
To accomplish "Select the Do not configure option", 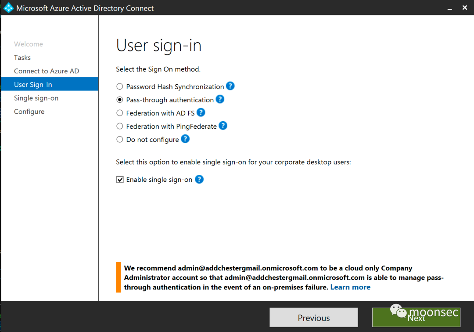I will pyautogui.click(x=120, y=139).
